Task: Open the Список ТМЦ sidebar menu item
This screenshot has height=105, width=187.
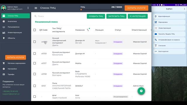Action: click(x=15, y=16)
